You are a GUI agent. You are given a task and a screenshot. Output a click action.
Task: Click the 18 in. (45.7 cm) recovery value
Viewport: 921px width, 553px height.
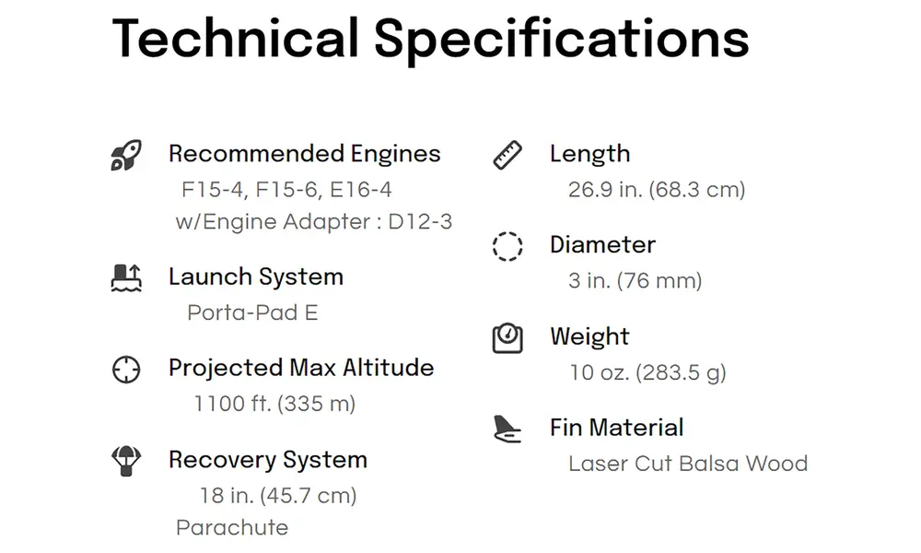point(278,496)
